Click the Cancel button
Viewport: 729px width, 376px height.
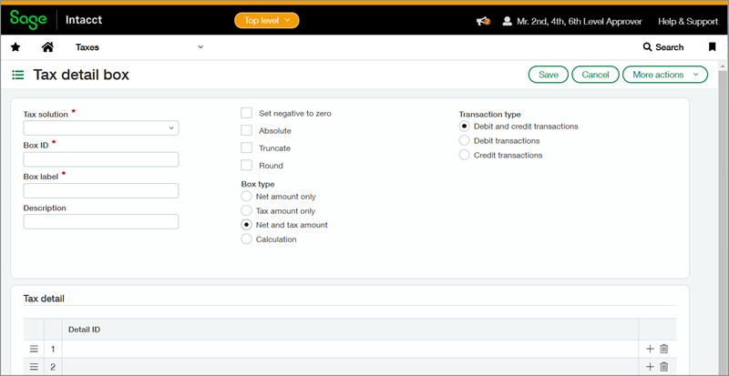595,75
